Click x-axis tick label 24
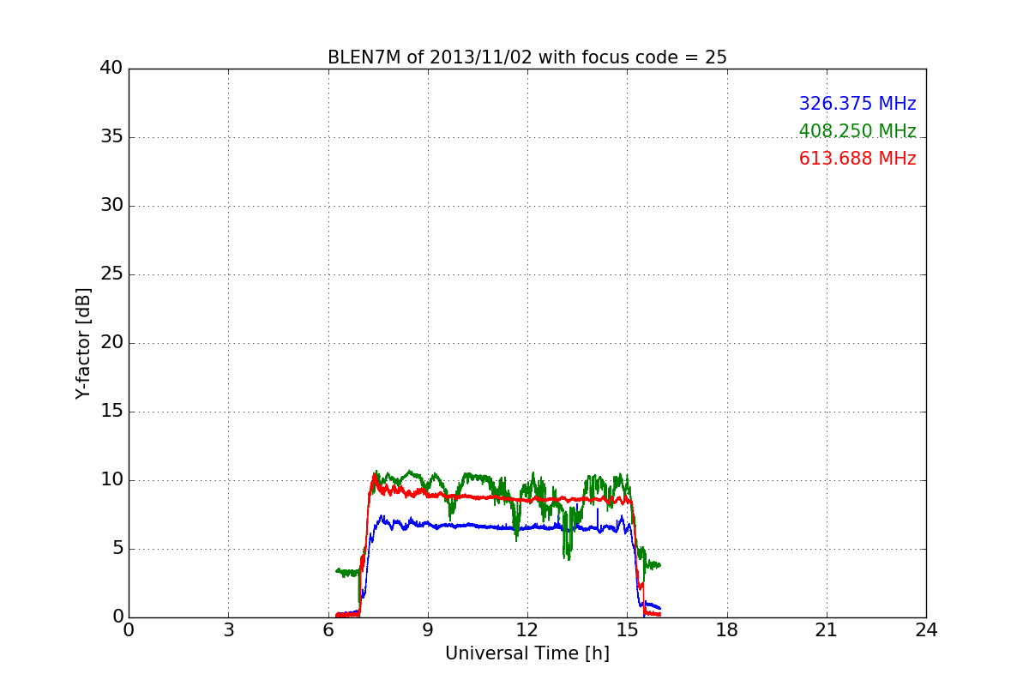1029x686 pixels. click(926, 630)
